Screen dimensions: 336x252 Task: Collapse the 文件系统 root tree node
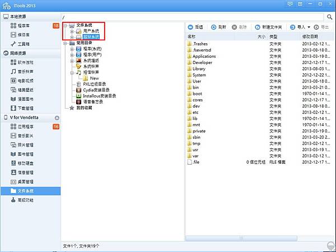pos(65,26)
